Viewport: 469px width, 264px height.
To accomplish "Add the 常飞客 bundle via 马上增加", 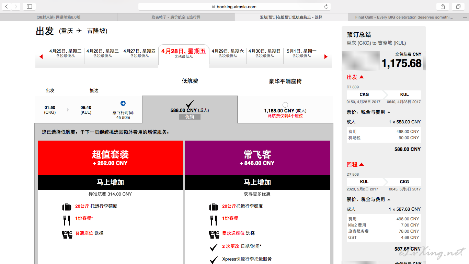I will 257,183.
